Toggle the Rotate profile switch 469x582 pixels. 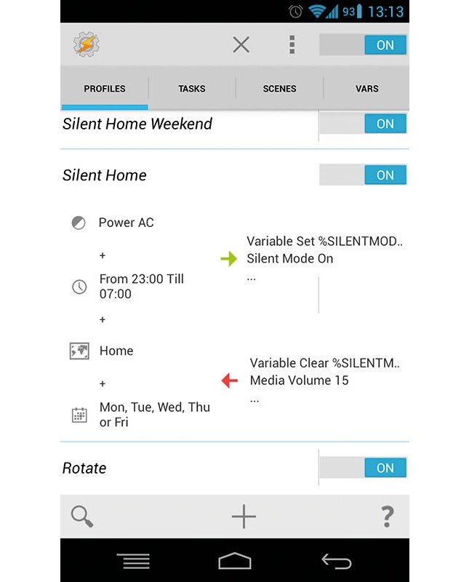364,468
